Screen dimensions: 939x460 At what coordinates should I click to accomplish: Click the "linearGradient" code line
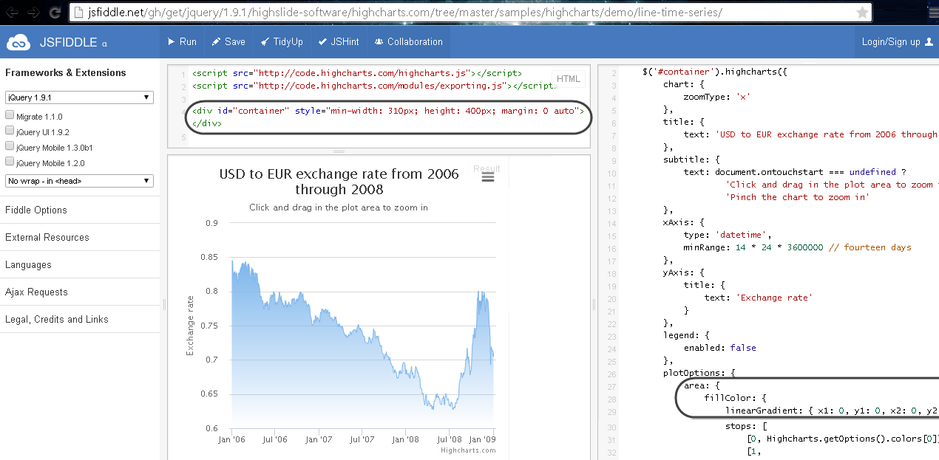coord(831,411)
